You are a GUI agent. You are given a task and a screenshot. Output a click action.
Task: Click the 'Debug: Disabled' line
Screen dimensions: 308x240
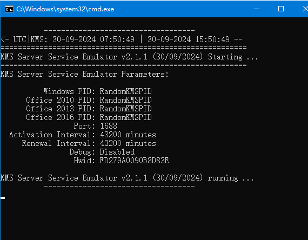pyautogui.click(x=102, y=152)
